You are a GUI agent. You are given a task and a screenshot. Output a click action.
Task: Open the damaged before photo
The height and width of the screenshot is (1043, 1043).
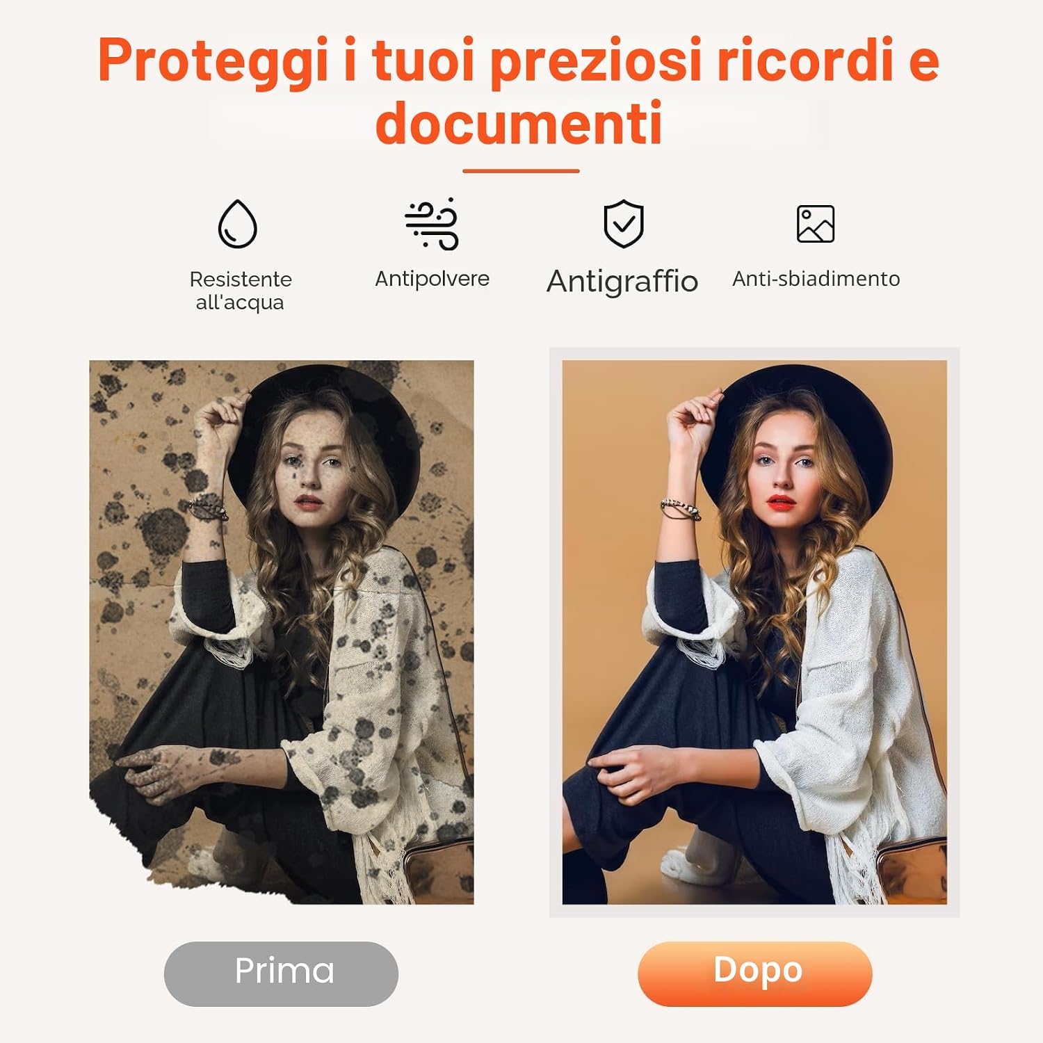tap(282, 632)
